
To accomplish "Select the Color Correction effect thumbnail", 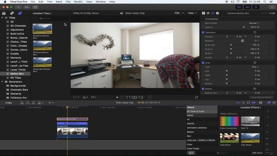I will click(229, 121).
